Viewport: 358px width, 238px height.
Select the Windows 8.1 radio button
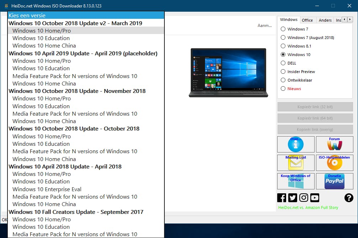click(296, 46)
